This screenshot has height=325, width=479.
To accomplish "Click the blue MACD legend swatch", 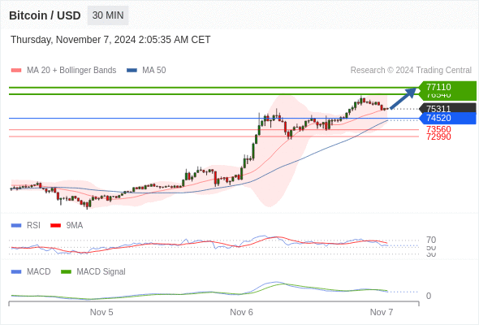I will (x=16, y=272).
